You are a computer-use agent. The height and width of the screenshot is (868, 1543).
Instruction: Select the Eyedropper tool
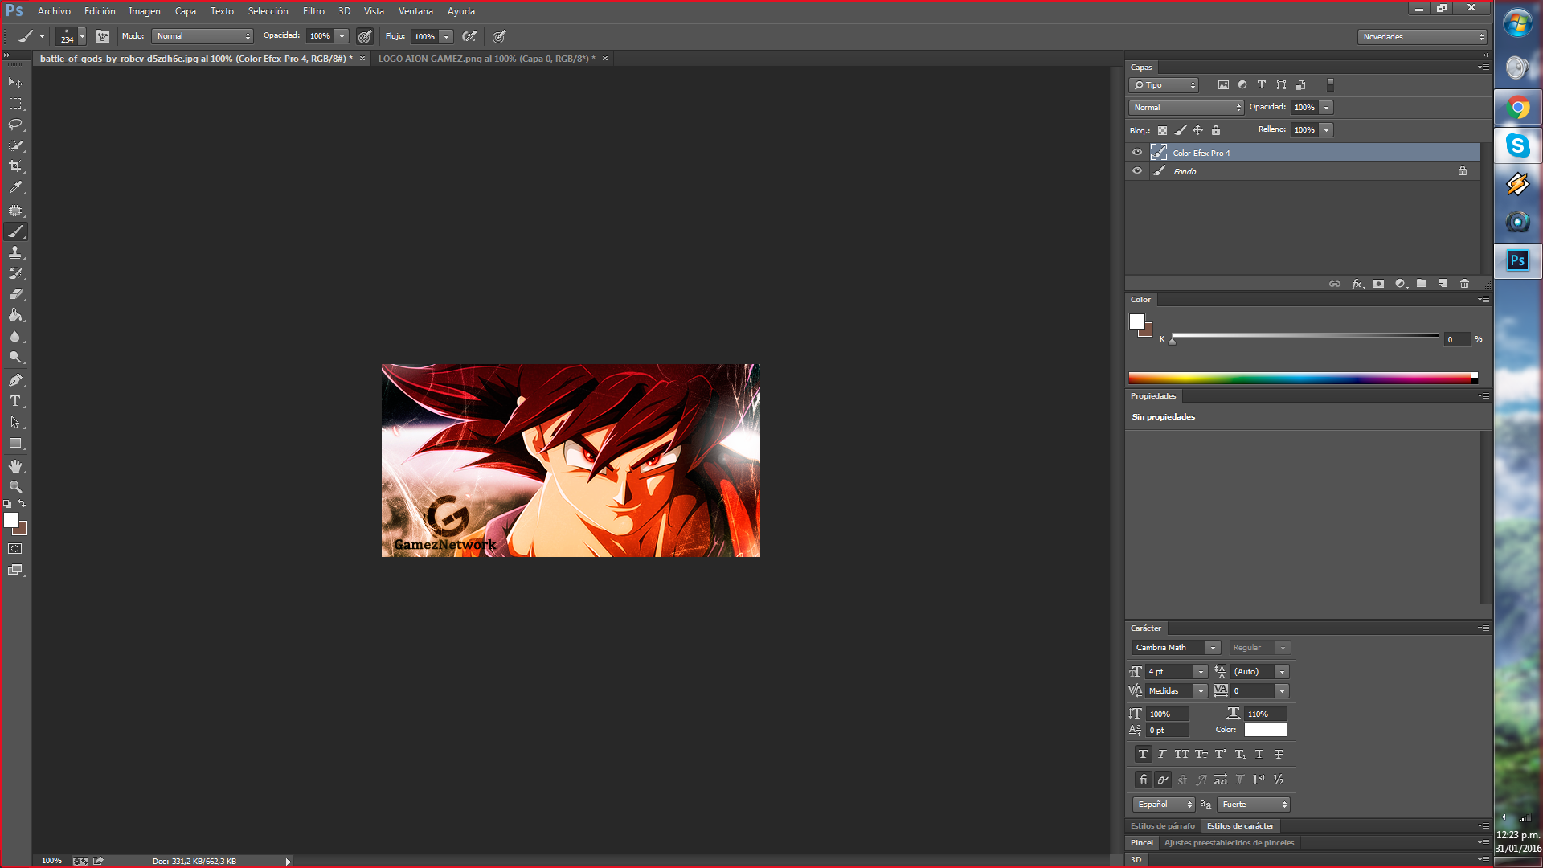[15, 187]
